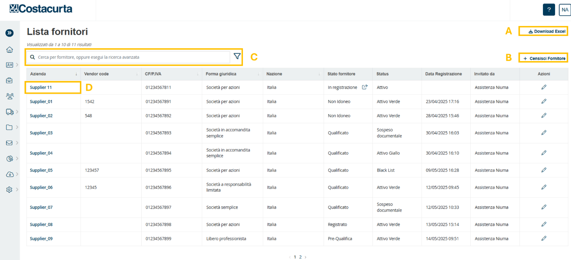
Task: Open Supplier_09 link
Action: (41, 239)
